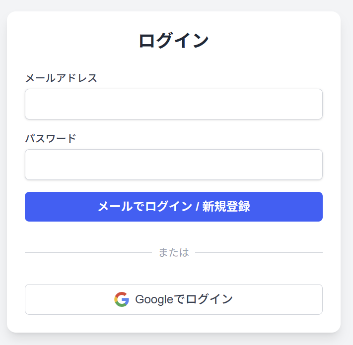Click the メールアドレス field label
353x345 pixels.
[61, 78]
